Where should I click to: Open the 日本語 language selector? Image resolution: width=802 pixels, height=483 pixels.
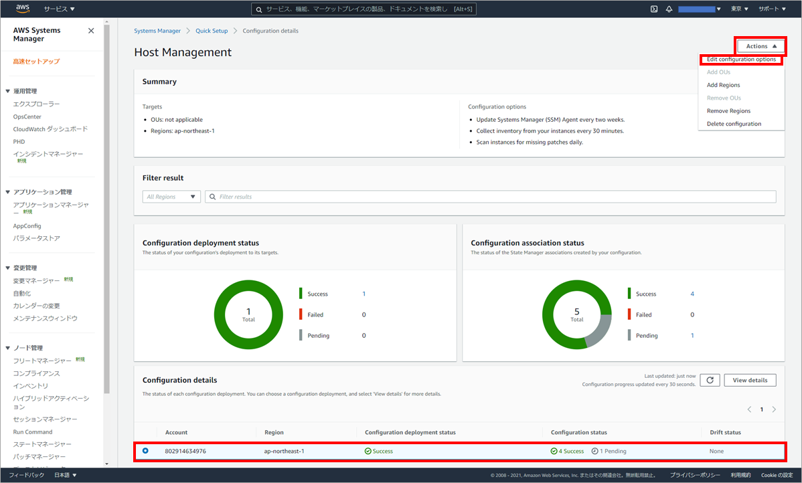tap(66, 475)
